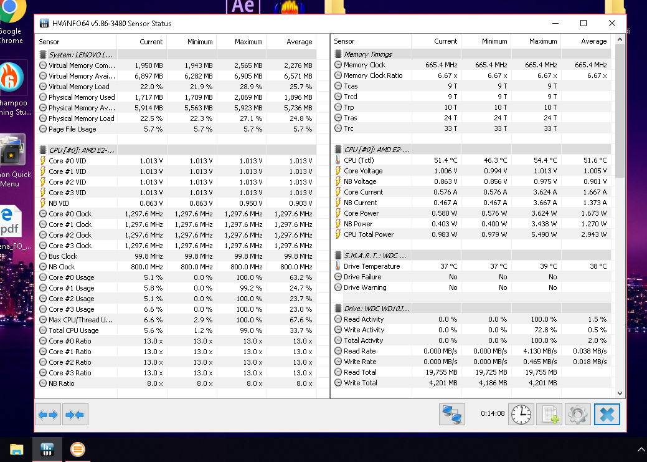Image resolution: width=647 pixels, height=462 pixels.
Task: Show hidden tray icons chevron
Action: (641, 450)
